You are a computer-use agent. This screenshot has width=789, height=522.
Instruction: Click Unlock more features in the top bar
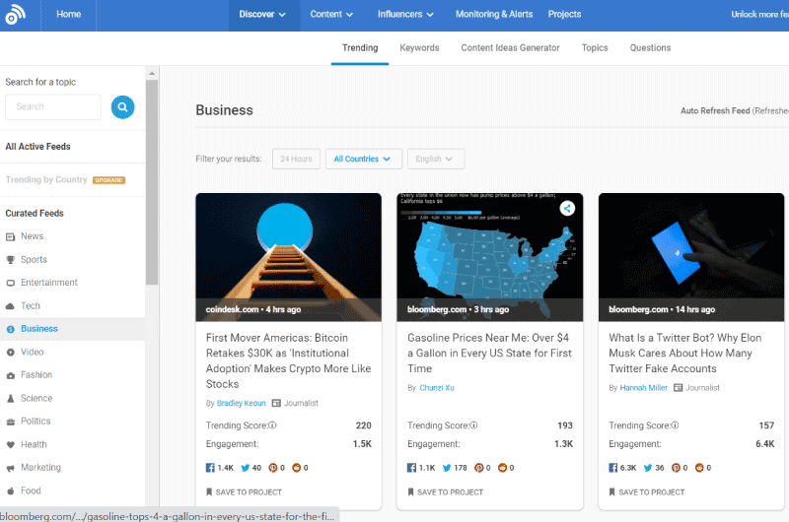[x=759, y=15]
